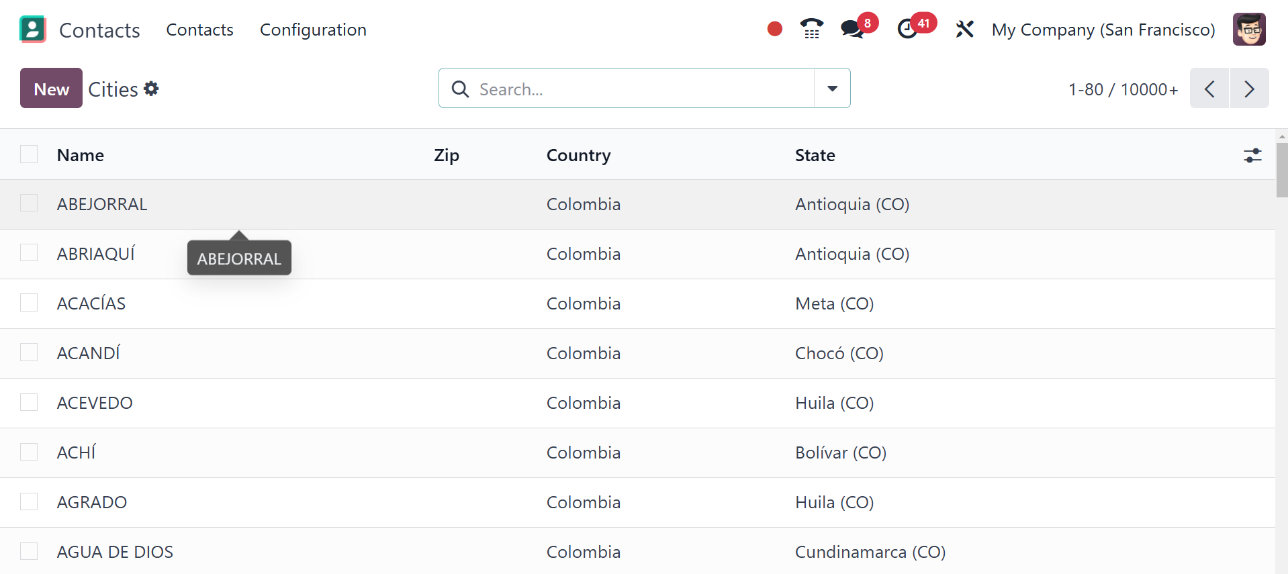Click the Contacts app logo icon
The height and width of the screenshot is (574, 1288).
pyautogui.click(x=33, y=30)
